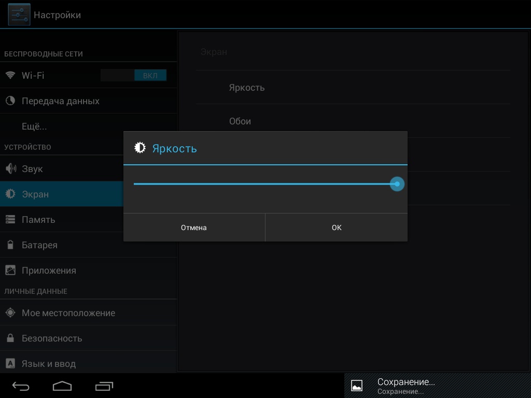Tap the Память storage icon
This screenshot has width=531, height=398.
(x=10, y=220)
